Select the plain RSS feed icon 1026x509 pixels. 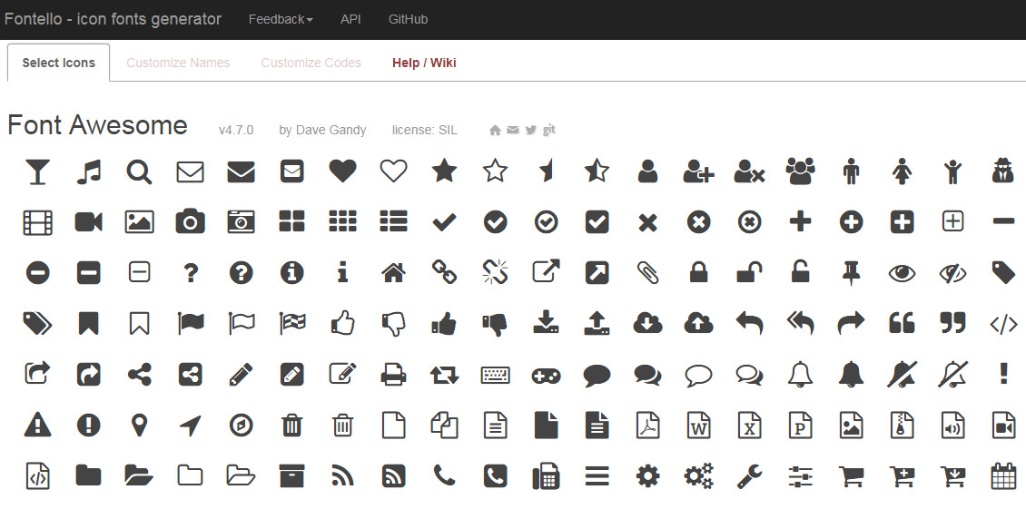click(343, 475)
